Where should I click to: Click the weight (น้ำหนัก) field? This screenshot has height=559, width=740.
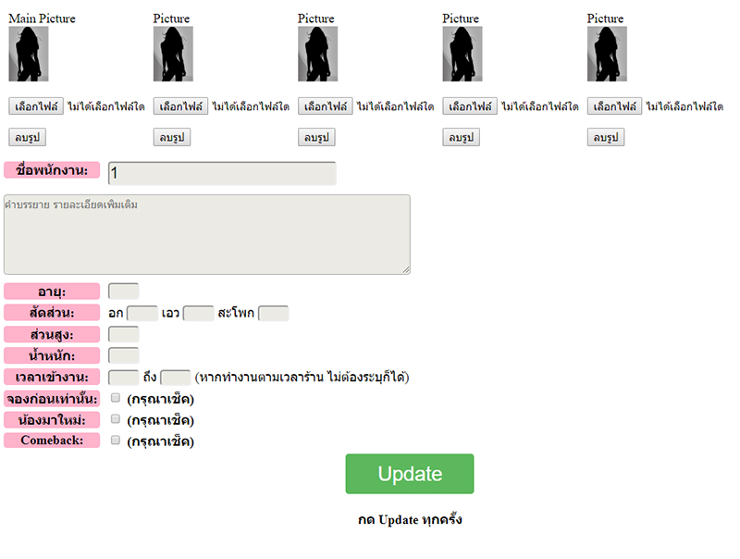(x=124, y=355)
